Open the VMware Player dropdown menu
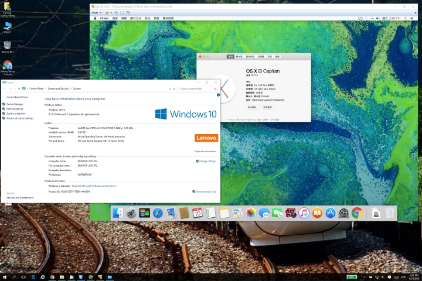Viewport: 422px width, 281px height. click(x=96, y=13)
